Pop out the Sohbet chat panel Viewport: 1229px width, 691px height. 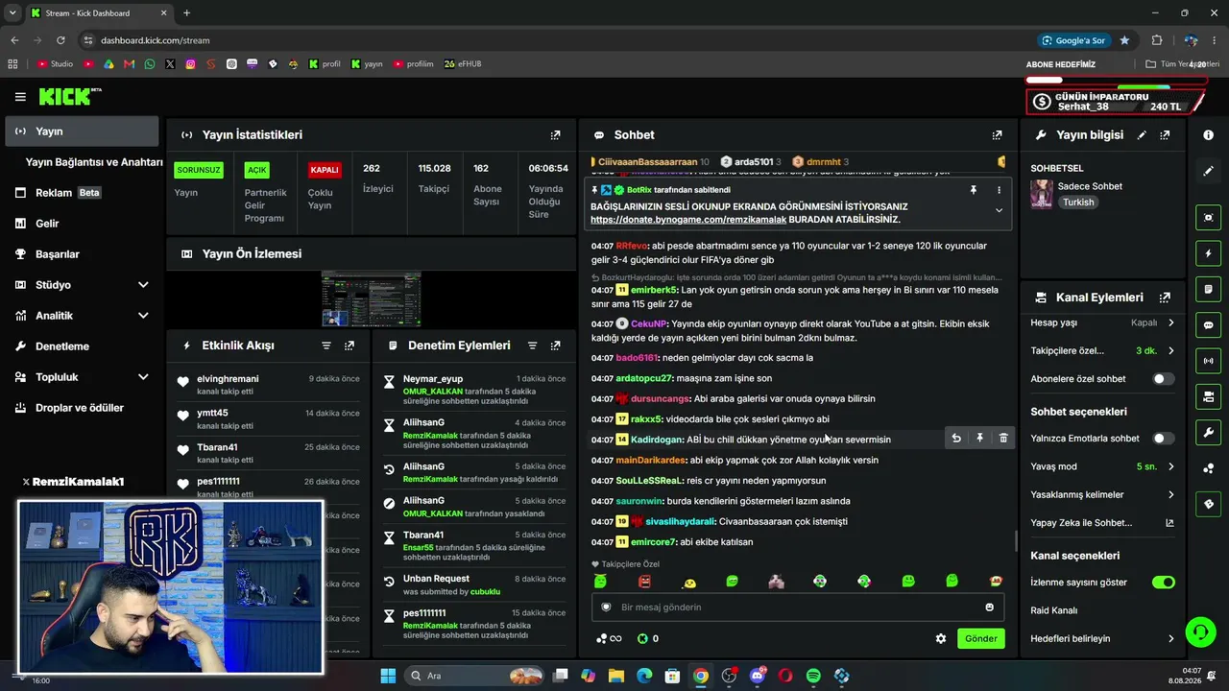pos(997,135)
